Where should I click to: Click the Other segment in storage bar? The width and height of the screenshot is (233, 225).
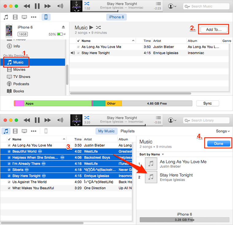[x=113, y=103]
